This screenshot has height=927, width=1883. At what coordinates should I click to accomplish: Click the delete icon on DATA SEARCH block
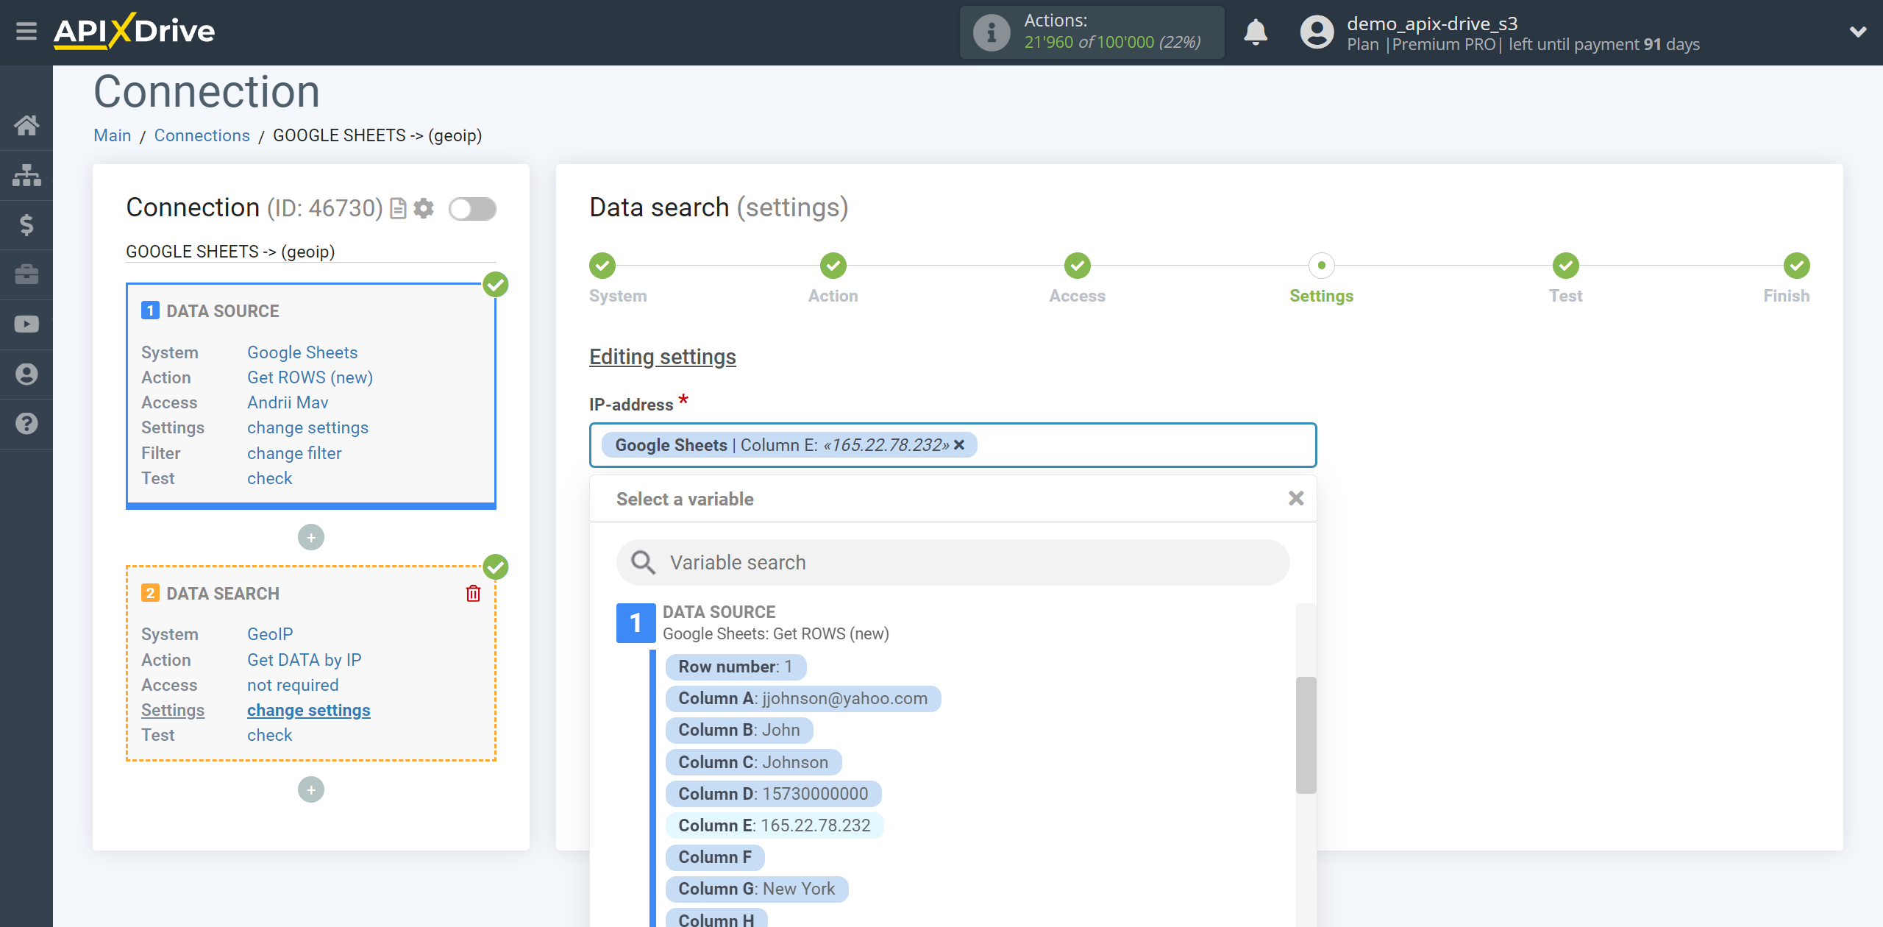(473, 593)
